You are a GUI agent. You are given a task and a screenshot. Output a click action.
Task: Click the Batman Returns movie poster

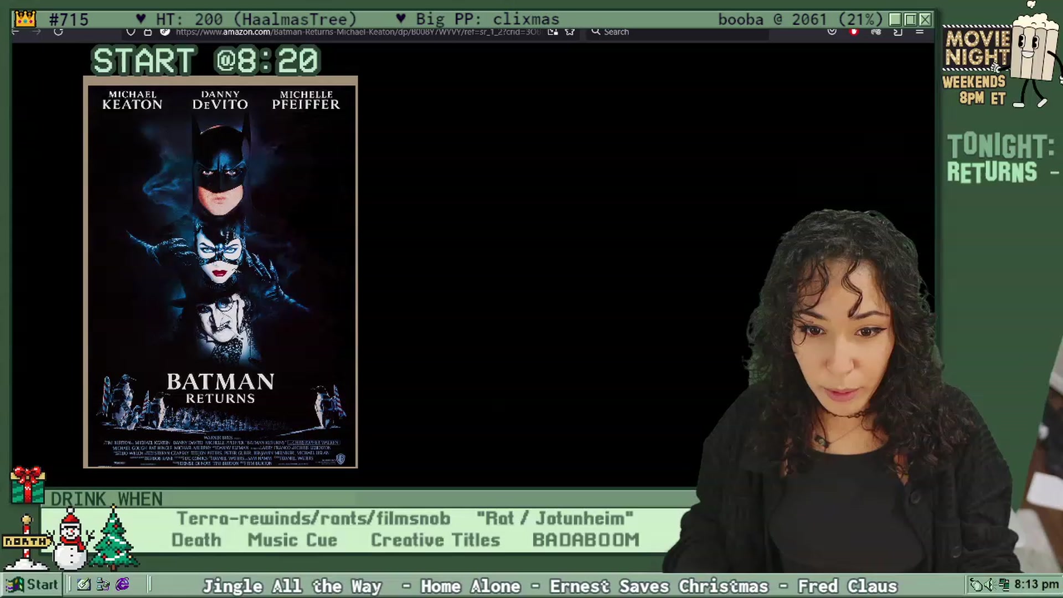coord(220,272)
